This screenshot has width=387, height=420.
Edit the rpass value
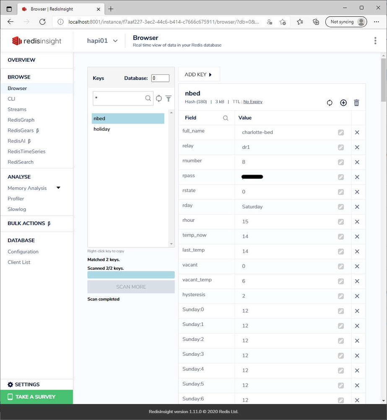click(x=341, y=177)
